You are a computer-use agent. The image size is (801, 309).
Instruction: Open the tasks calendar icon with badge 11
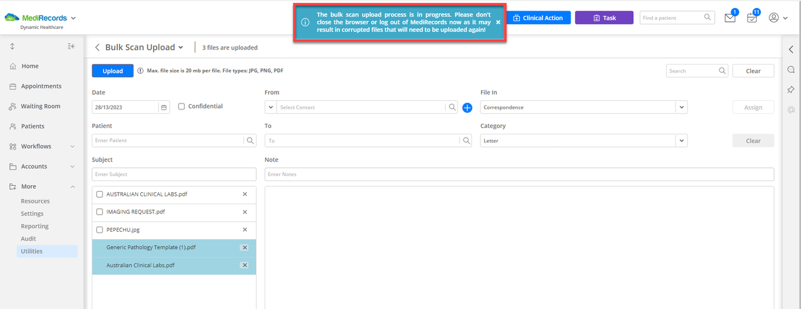pos(752,18)
